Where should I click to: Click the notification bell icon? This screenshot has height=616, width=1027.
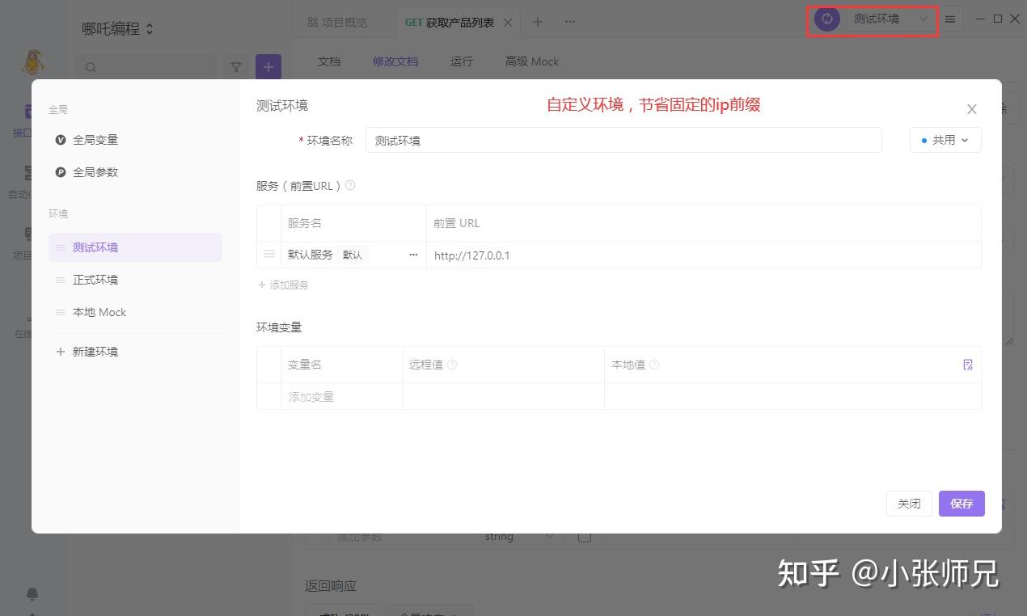pos(32,593)
